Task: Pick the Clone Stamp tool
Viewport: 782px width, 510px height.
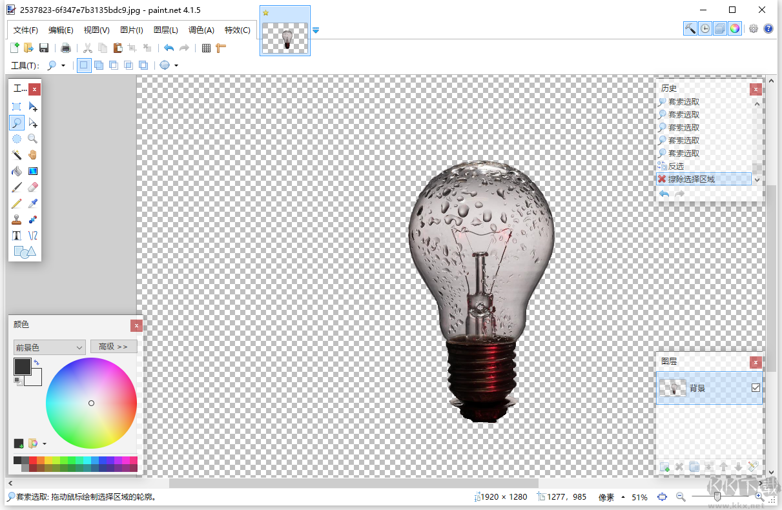Action: coord(17,219)
